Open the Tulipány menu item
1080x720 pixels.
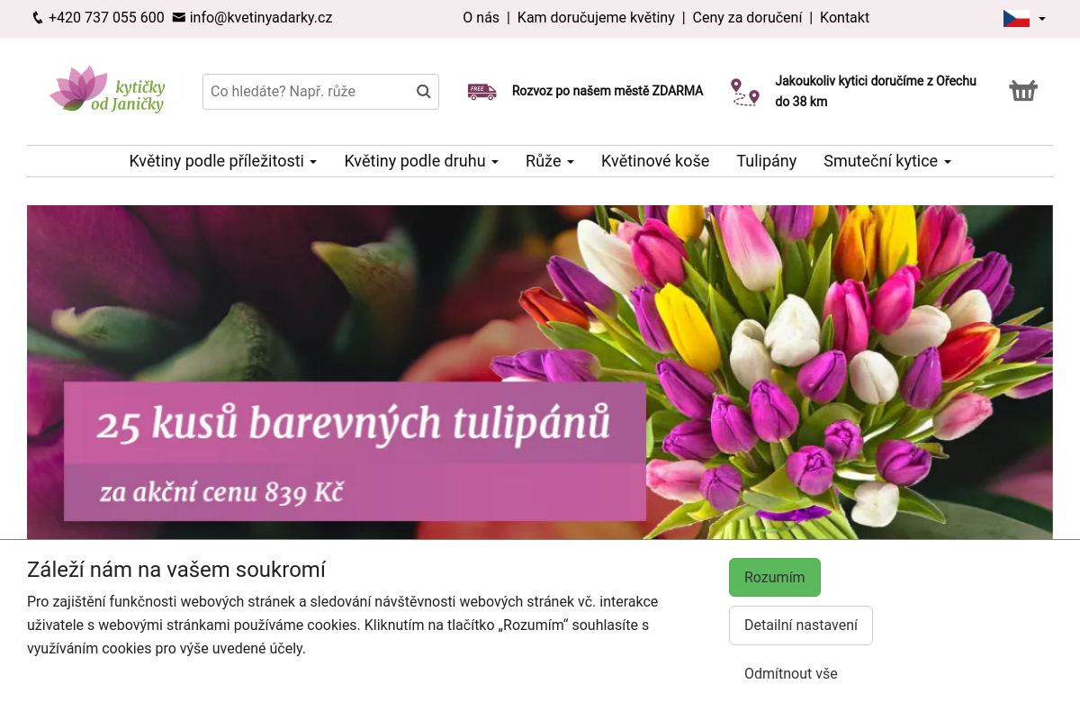[766, 161]
